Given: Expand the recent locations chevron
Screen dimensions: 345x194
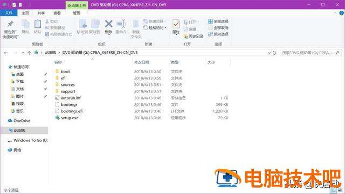Looking at the screenshot, I should (23, 53).
